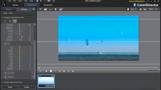Viewport: 161px width, 90px height.
Task: Expand Global Adjustment Tools section
Action: pos(3,82)
